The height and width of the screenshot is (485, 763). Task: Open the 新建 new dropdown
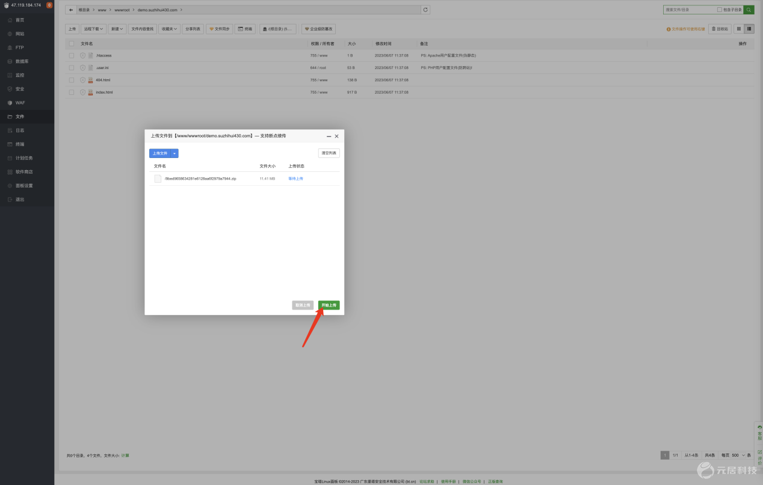tap(117, 29)
